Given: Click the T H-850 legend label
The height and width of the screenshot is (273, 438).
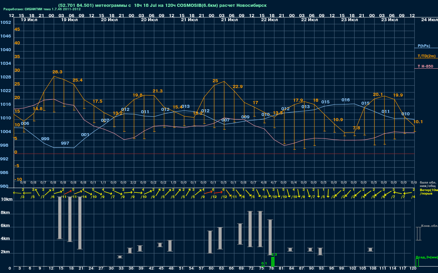Looking at the screenshot, I should (425, 66).
